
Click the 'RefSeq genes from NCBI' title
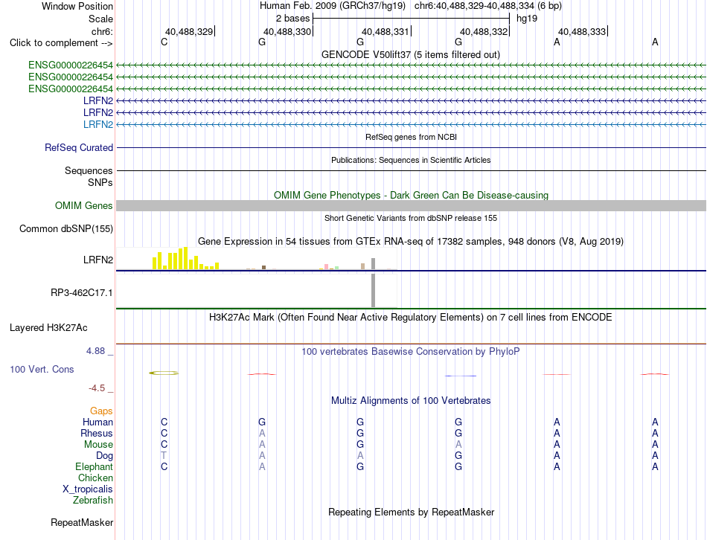pos(411,137)
